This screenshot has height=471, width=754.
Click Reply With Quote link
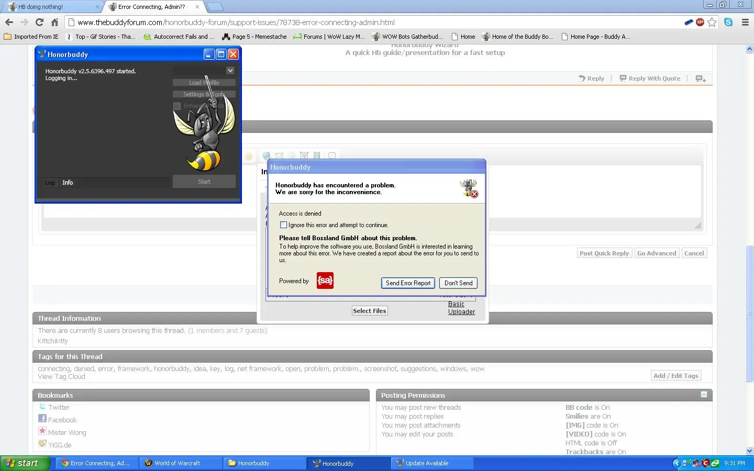tap(650, 78)
